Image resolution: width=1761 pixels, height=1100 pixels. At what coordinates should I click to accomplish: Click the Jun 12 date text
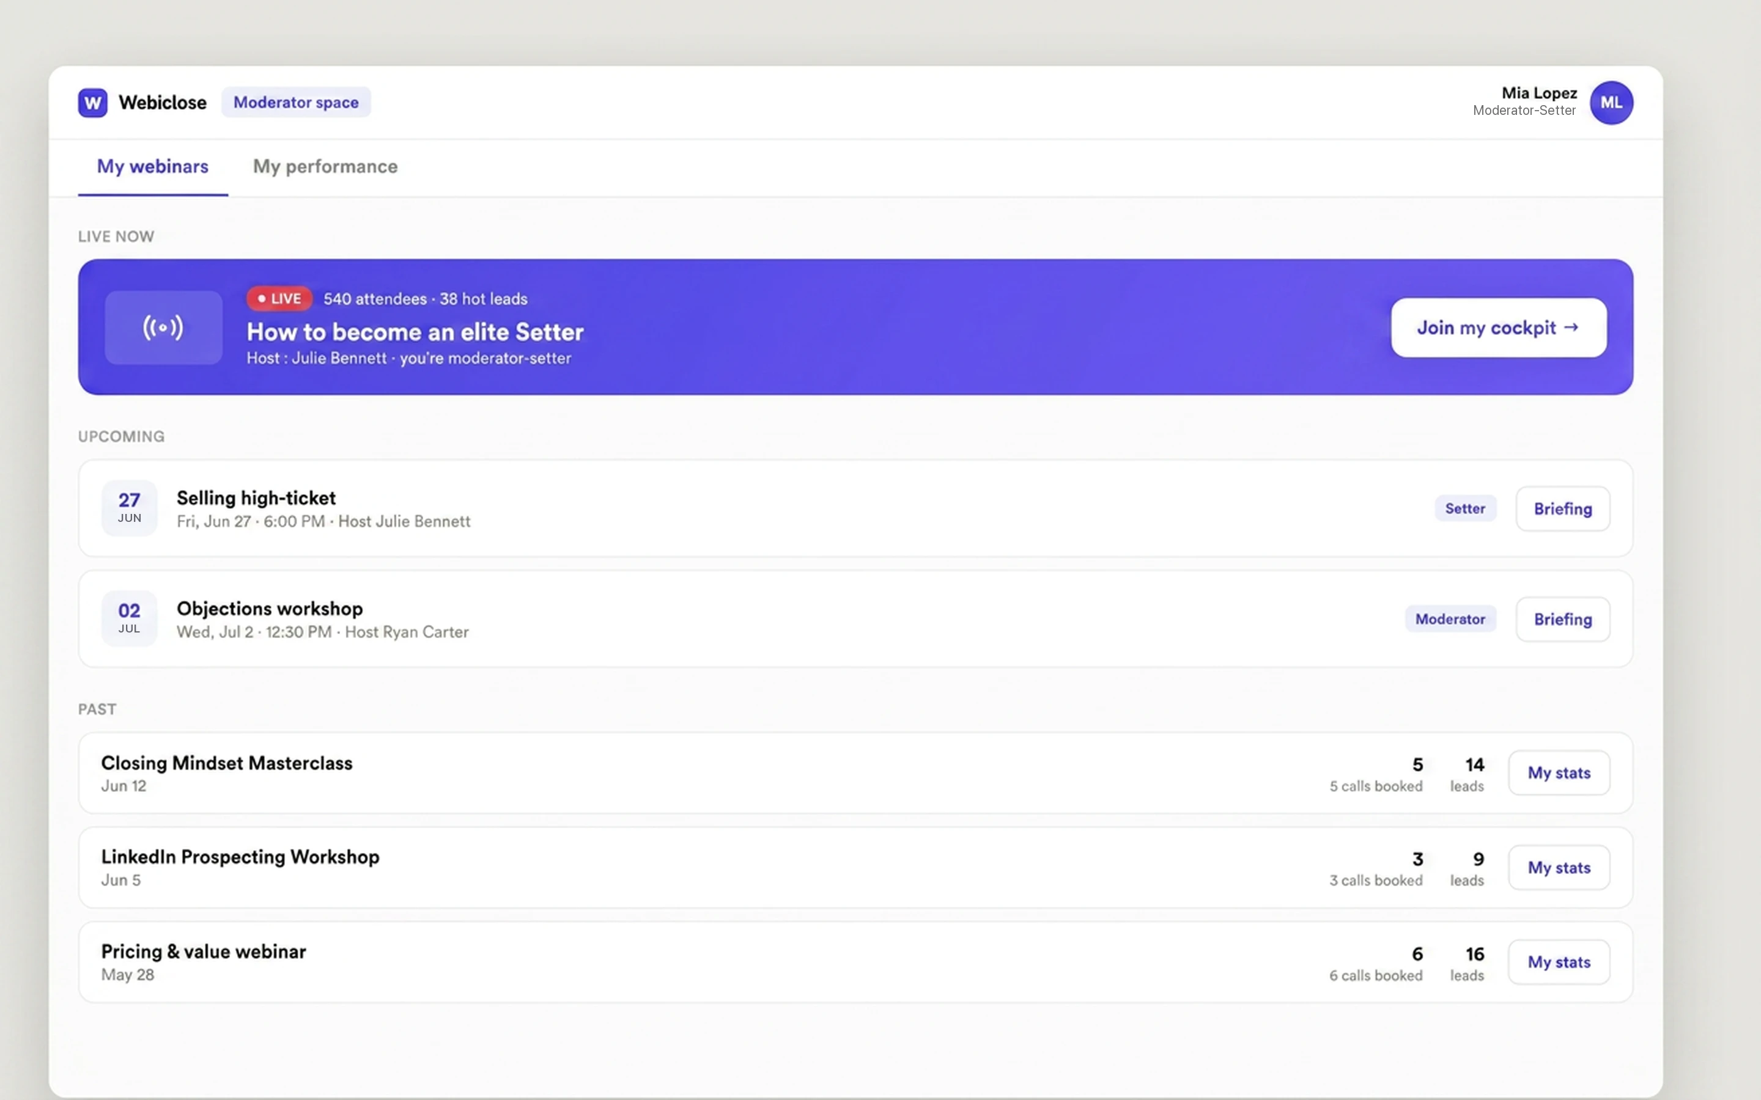pos(124,787)
